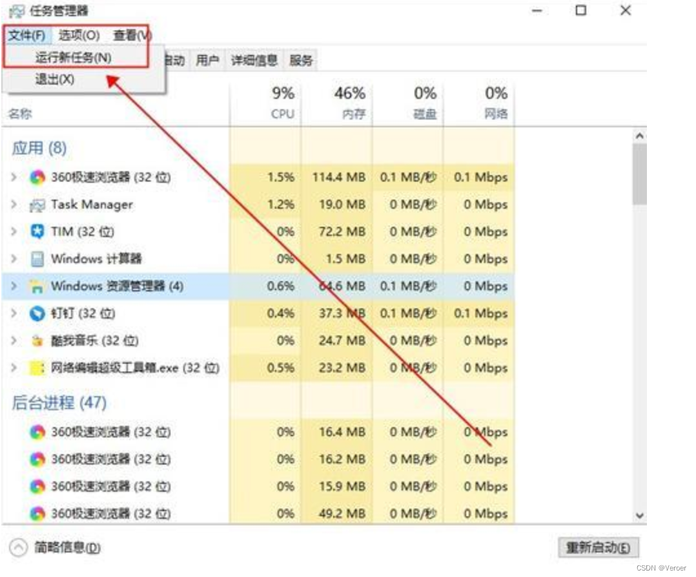The height and width of the screenshot is (577, 696).
Task: Click the 0.4% CPU value for 钉钉
Action: (x=280, y=313)
